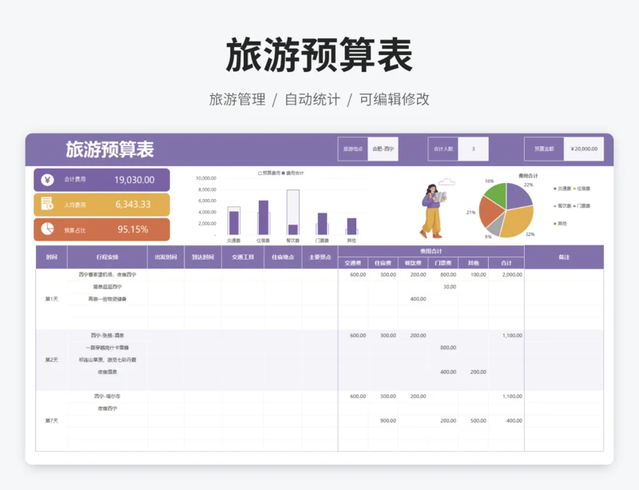Image resolution: width=639 pixels, height=490 pixels.
Task: Click the 预算金额 label box
Action: pyautogui.click(x=544, y=149)
